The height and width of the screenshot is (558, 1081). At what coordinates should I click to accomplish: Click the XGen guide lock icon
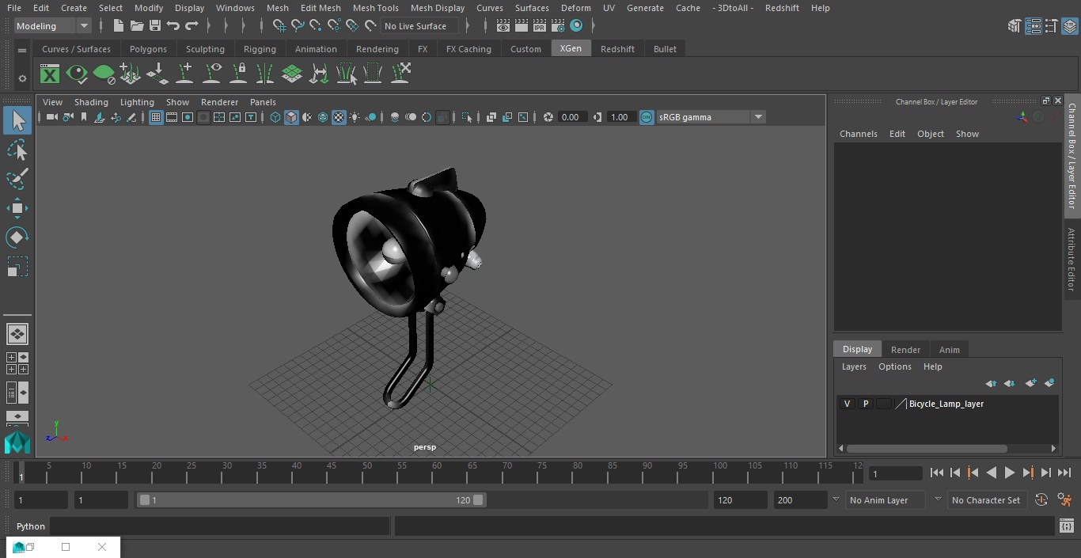click(238, 74)
